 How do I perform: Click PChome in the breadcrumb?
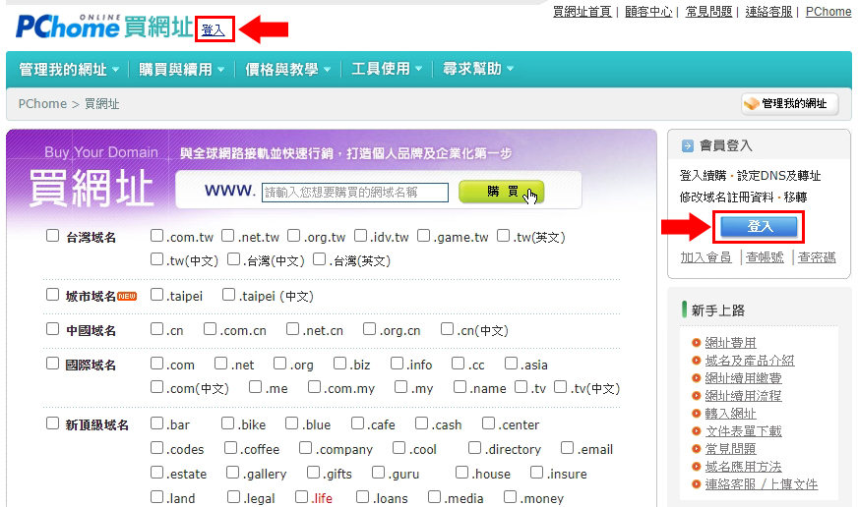pos(42,104)
